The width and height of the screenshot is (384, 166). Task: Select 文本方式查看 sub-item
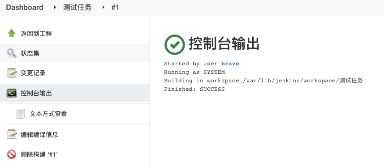48,114
